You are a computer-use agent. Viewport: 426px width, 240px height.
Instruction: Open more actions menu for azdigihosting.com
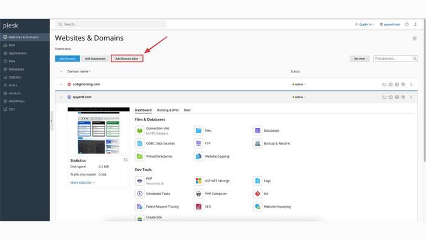click(x=411, y=84)
